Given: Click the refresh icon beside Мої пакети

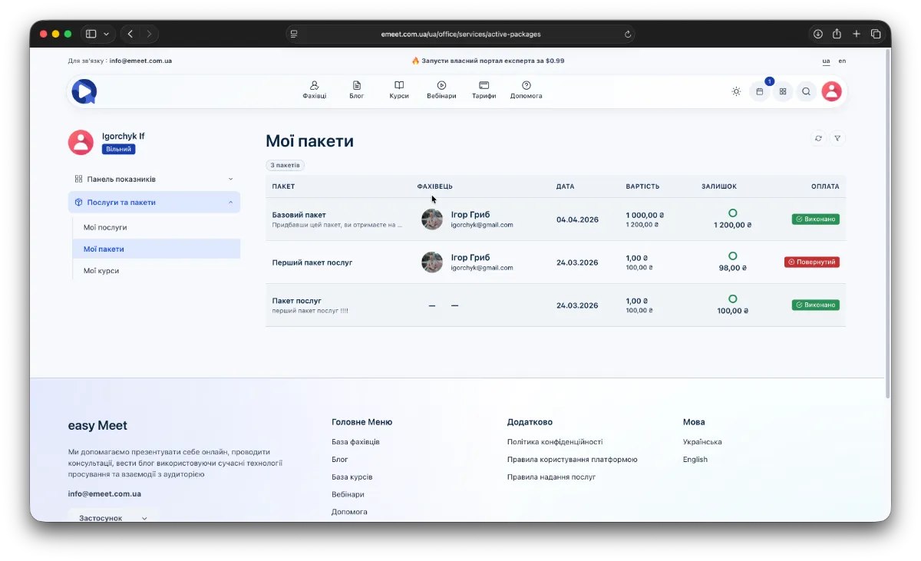Looking at the screenshot, I should [x=818, y=138].
